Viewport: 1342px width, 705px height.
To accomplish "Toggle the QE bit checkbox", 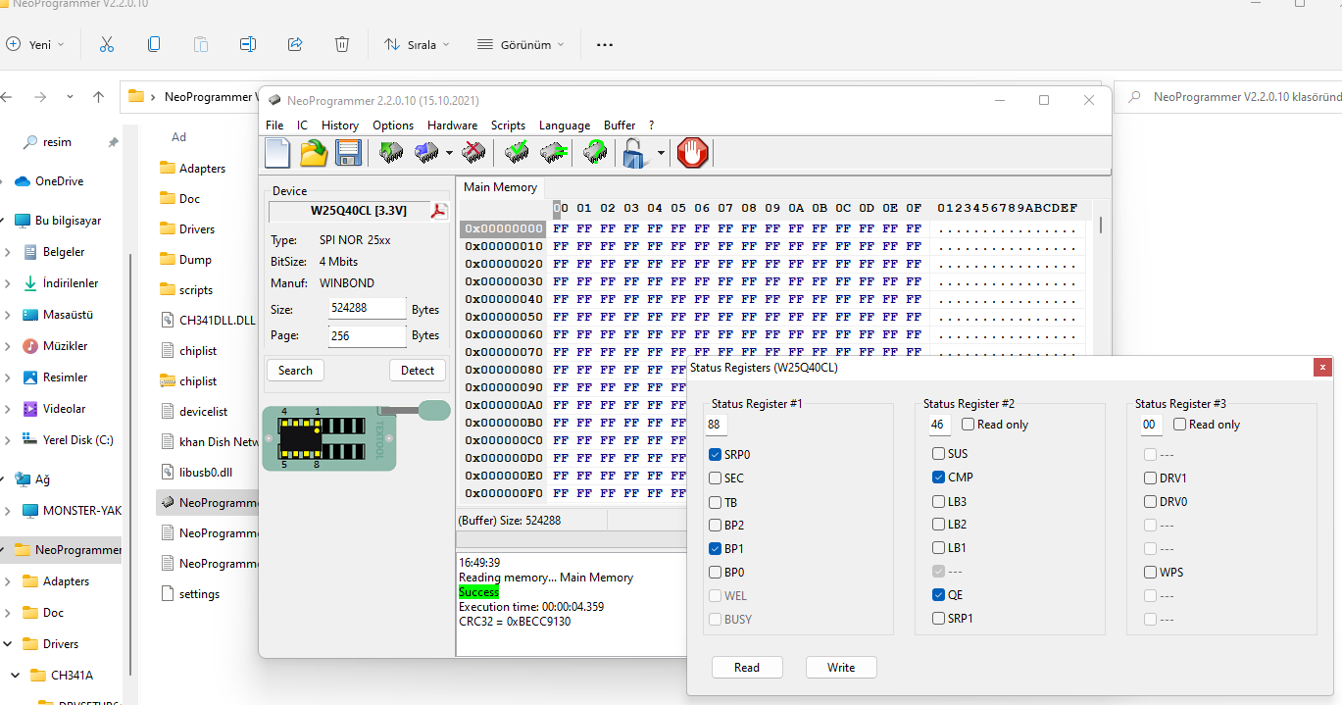I will coord(939,595).
